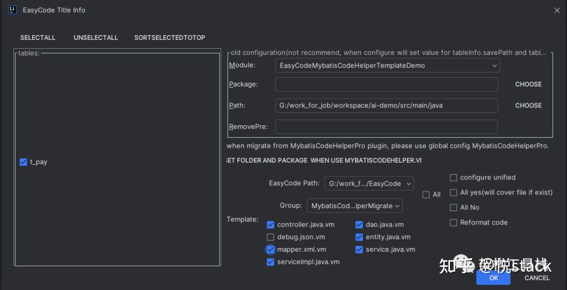
Task: Open the Group dropdown
Action: [354, 206]
